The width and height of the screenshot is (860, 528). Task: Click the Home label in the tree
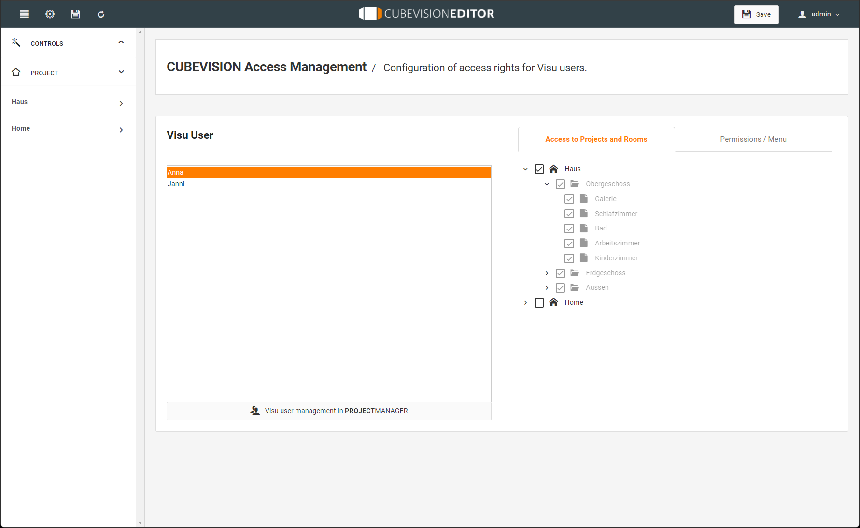pyautogui.click(x=574, y=302)
